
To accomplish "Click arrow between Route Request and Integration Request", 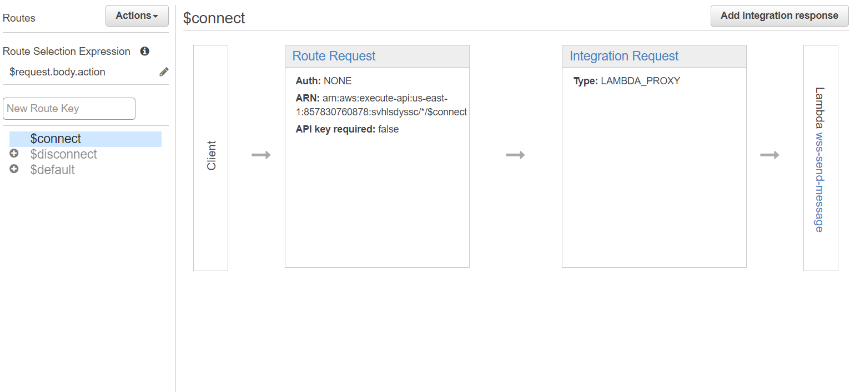I will point(515,155).
